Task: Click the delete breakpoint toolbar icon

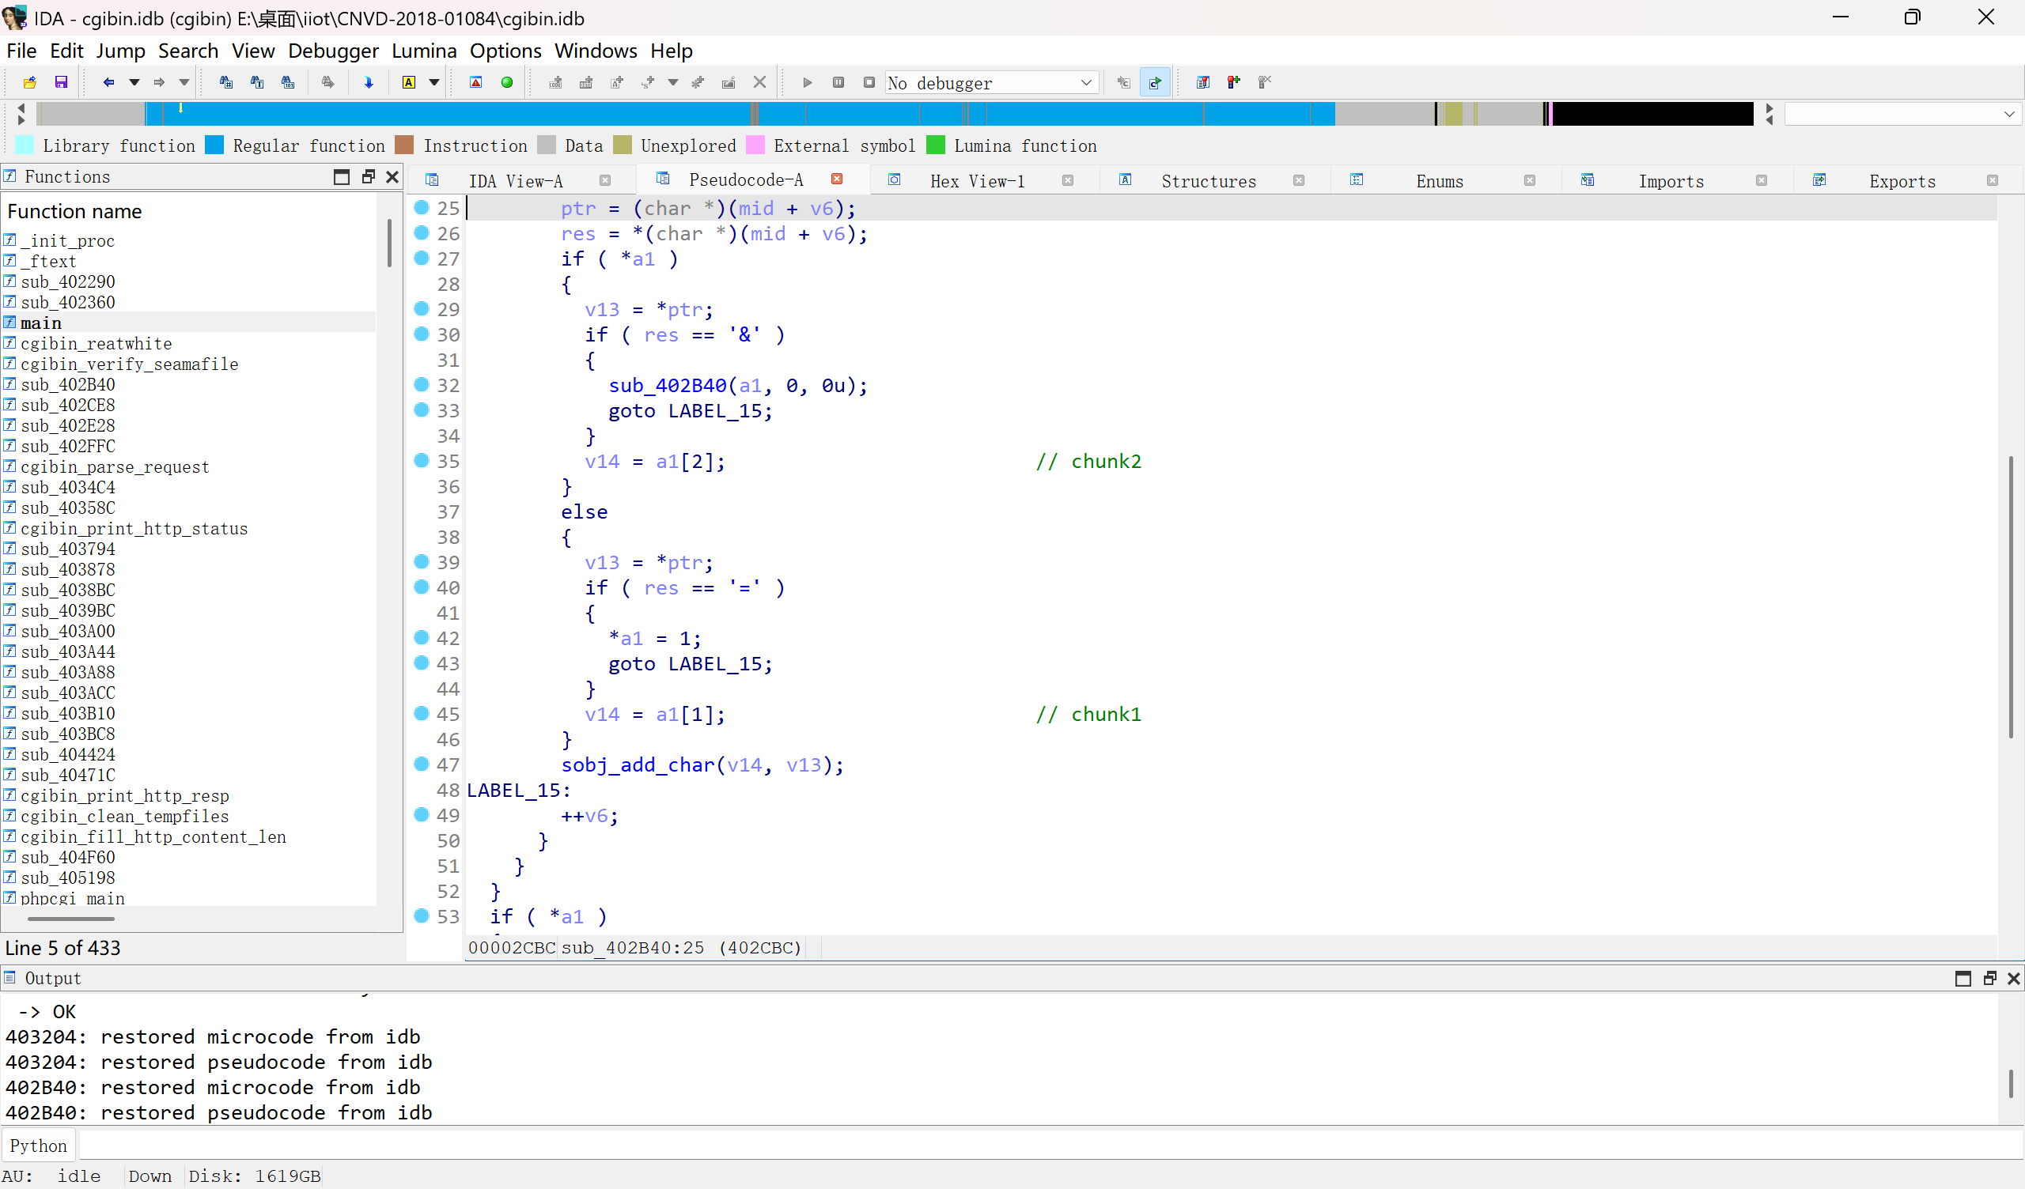Action: click(1265, 82)
